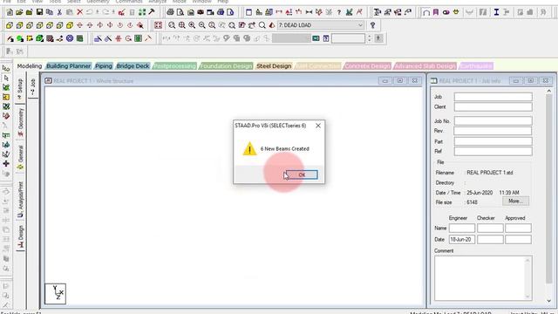This screenshot has width=558, height=314.
Task: Click the Display Whole Structure icon
Action: coord(158,25)
